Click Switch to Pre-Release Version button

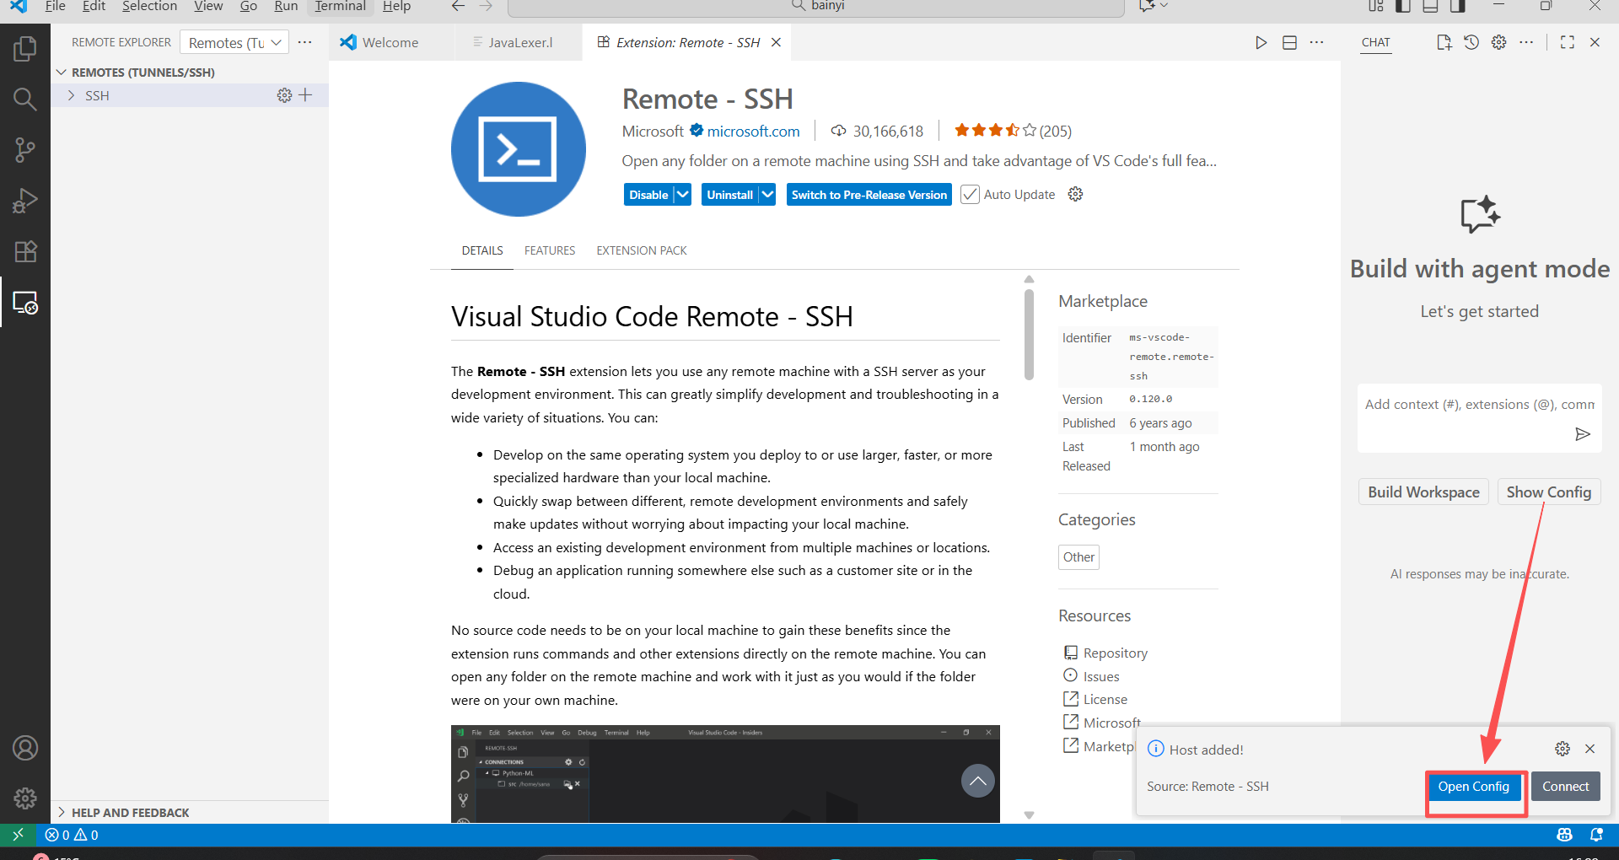click(869, 195)
